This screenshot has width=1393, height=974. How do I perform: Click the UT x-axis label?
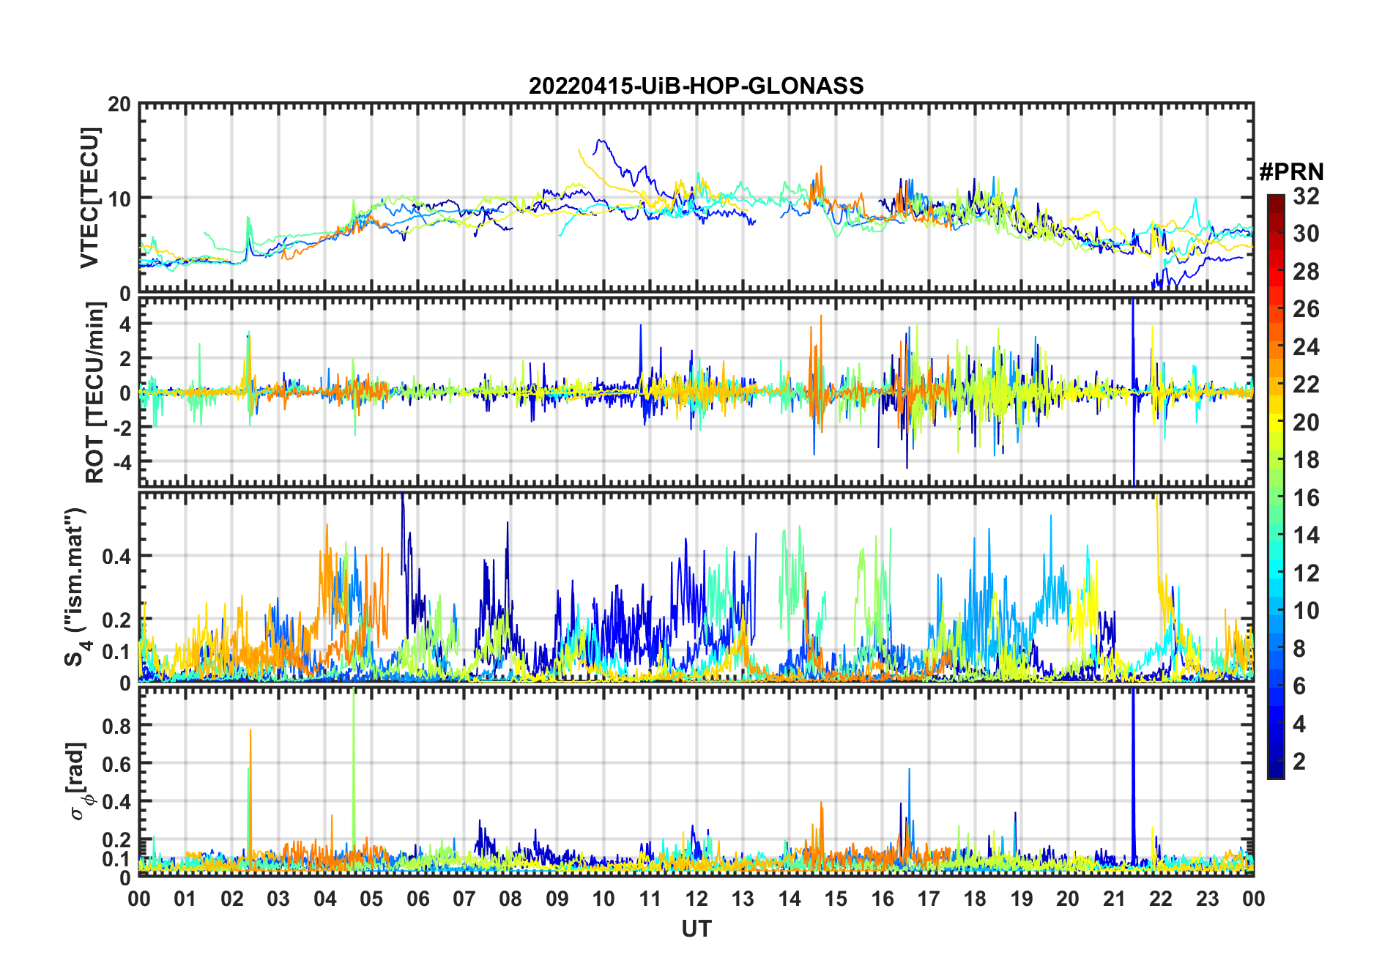pyautogui.click(x=696, y=929)
